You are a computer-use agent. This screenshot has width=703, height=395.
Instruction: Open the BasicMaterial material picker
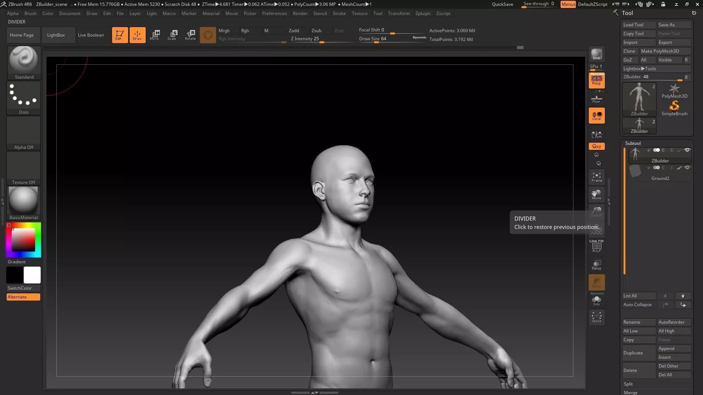click(23, 203)
